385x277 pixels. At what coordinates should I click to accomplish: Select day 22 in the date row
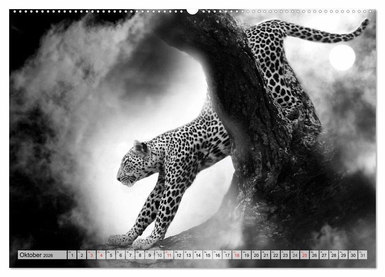(275, 255)
